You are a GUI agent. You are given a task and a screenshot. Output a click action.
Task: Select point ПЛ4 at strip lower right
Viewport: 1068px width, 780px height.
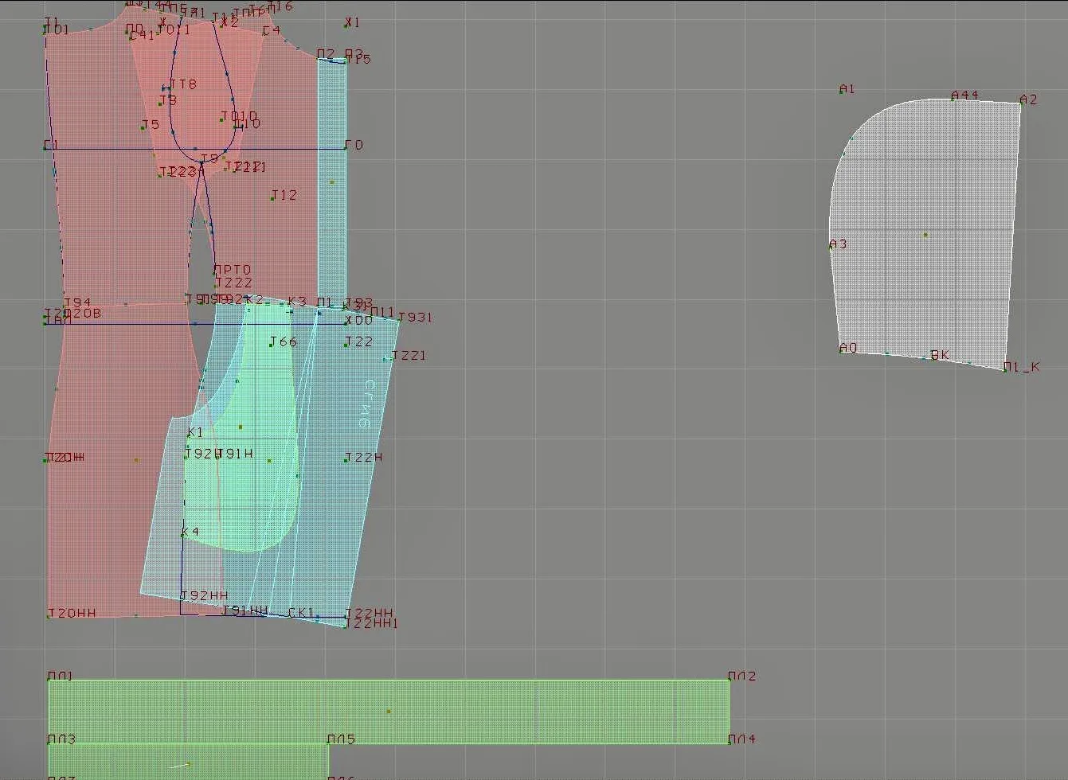pyautogui.click(x=741, y=739)
